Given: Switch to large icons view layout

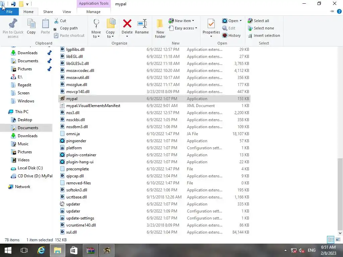Looking at the screenshot, I should click(338, 240).
